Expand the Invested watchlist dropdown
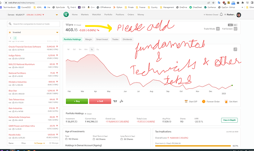The image size is (254, 151). [57, 32]
